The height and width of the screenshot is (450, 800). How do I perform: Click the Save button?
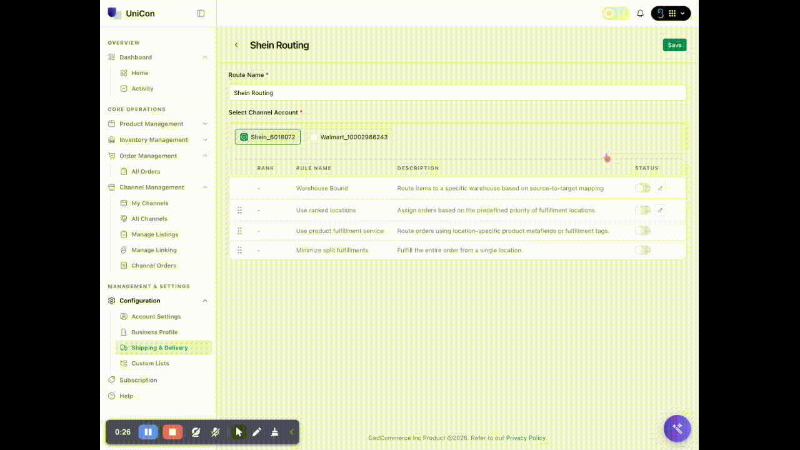[674, 45]
